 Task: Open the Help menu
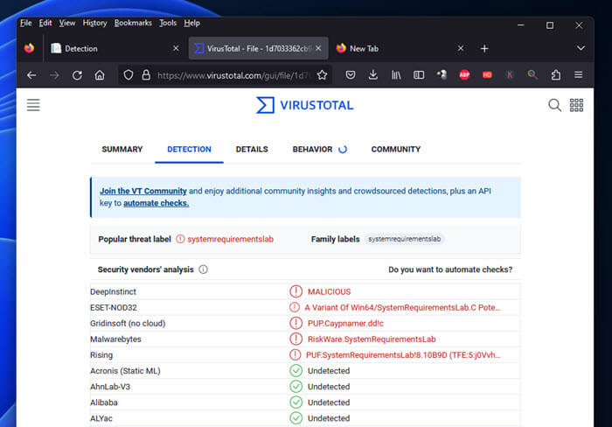pos(191,23)
